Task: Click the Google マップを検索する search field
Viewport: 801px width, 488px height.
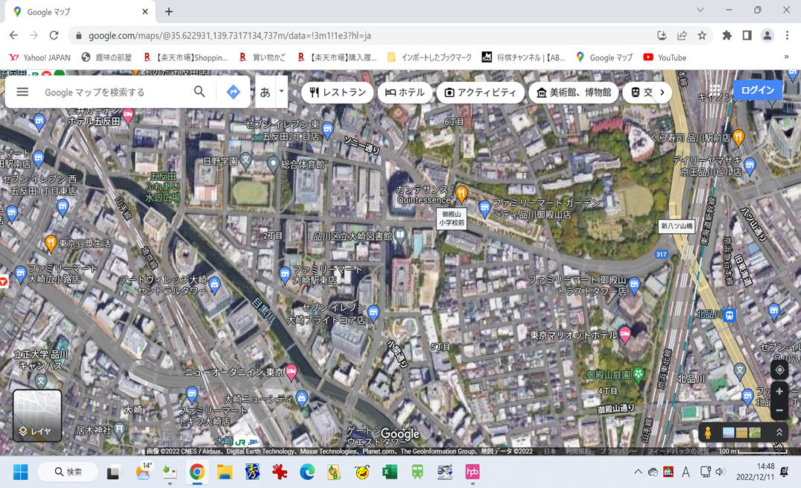Action: click(115, 92)
